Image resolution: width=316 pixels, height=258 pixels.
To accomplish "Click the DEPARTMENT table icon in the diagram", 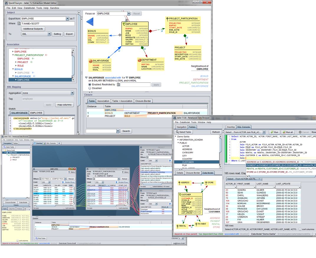I will pos(139,60).
